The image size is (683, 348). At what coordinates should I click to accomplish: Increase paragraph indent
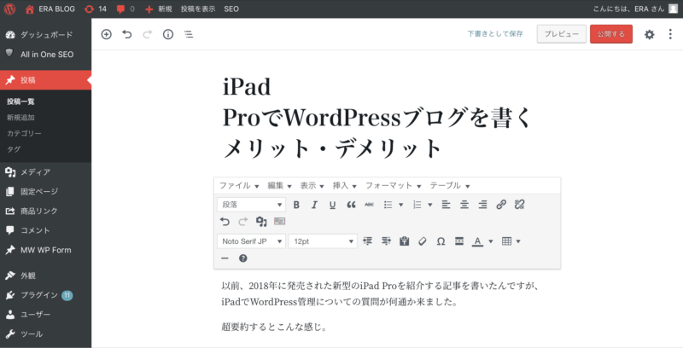pyautogui.click(x=386, y=241)
